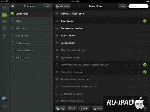Add a new source with plus button
Image resolution: width=150 pixels, height=112 pixels.
click(x=12, y=7)
